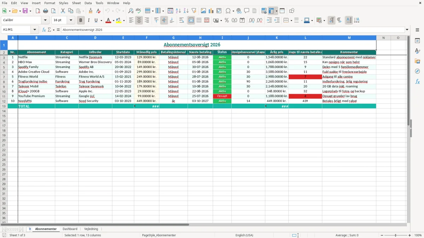Click the Split Window icon

[x=282, y=11]
